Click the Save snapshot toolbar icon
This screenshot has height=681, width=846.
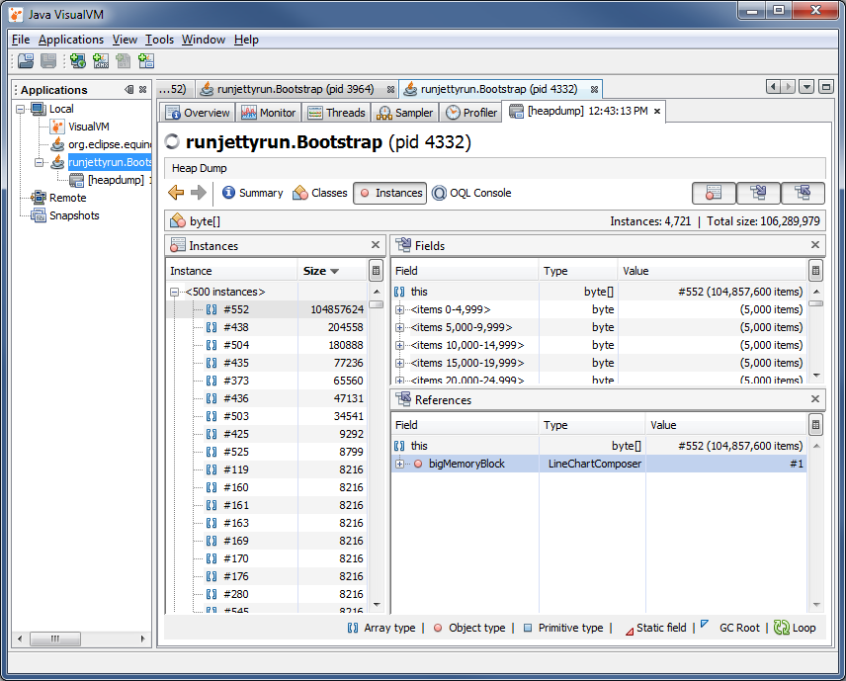coord(48,61)
